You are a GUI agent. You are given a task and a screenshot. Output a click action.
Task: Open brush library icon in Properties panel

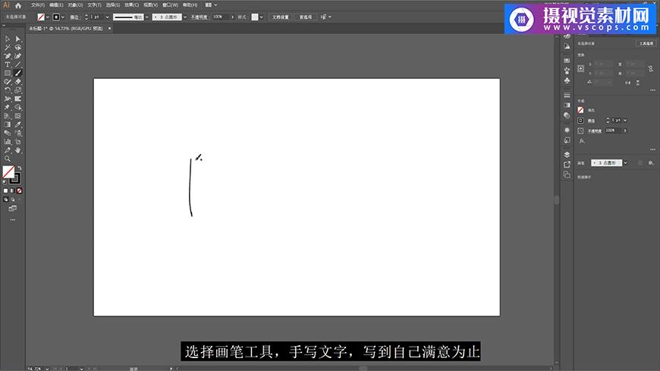tap(651, 162)
